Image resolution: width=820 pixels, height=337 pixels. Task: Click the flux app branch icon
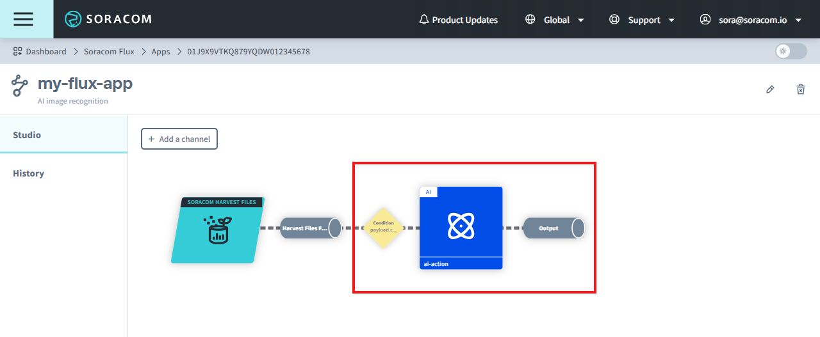20,86
